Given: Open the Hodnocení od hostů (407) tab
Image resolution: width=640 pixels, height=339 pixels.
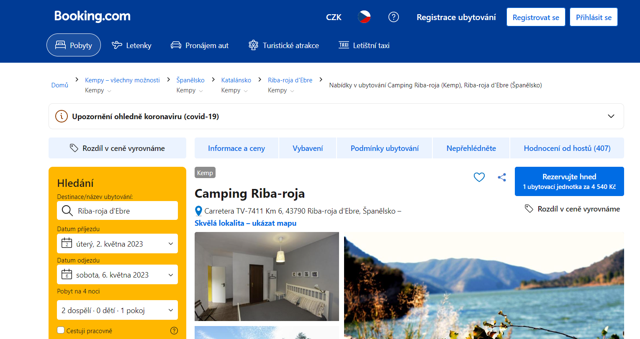Looking at the screenshot, I should 567,148.
